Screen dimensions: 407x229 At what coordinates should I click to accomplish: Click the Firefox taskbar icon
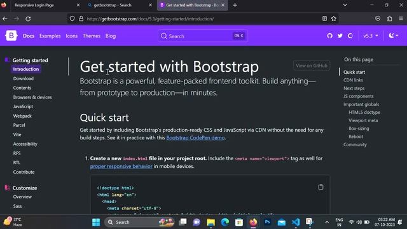(253, 222)
